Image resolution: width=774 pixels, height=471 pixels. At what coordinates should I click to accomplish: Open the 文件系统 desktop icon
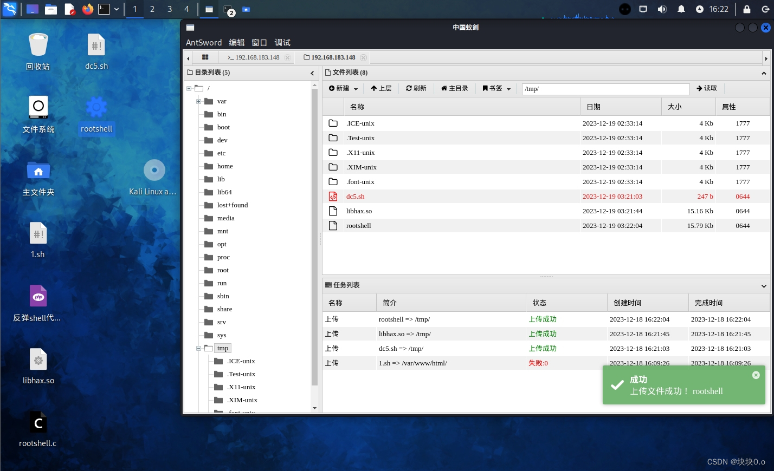[38, 114]
